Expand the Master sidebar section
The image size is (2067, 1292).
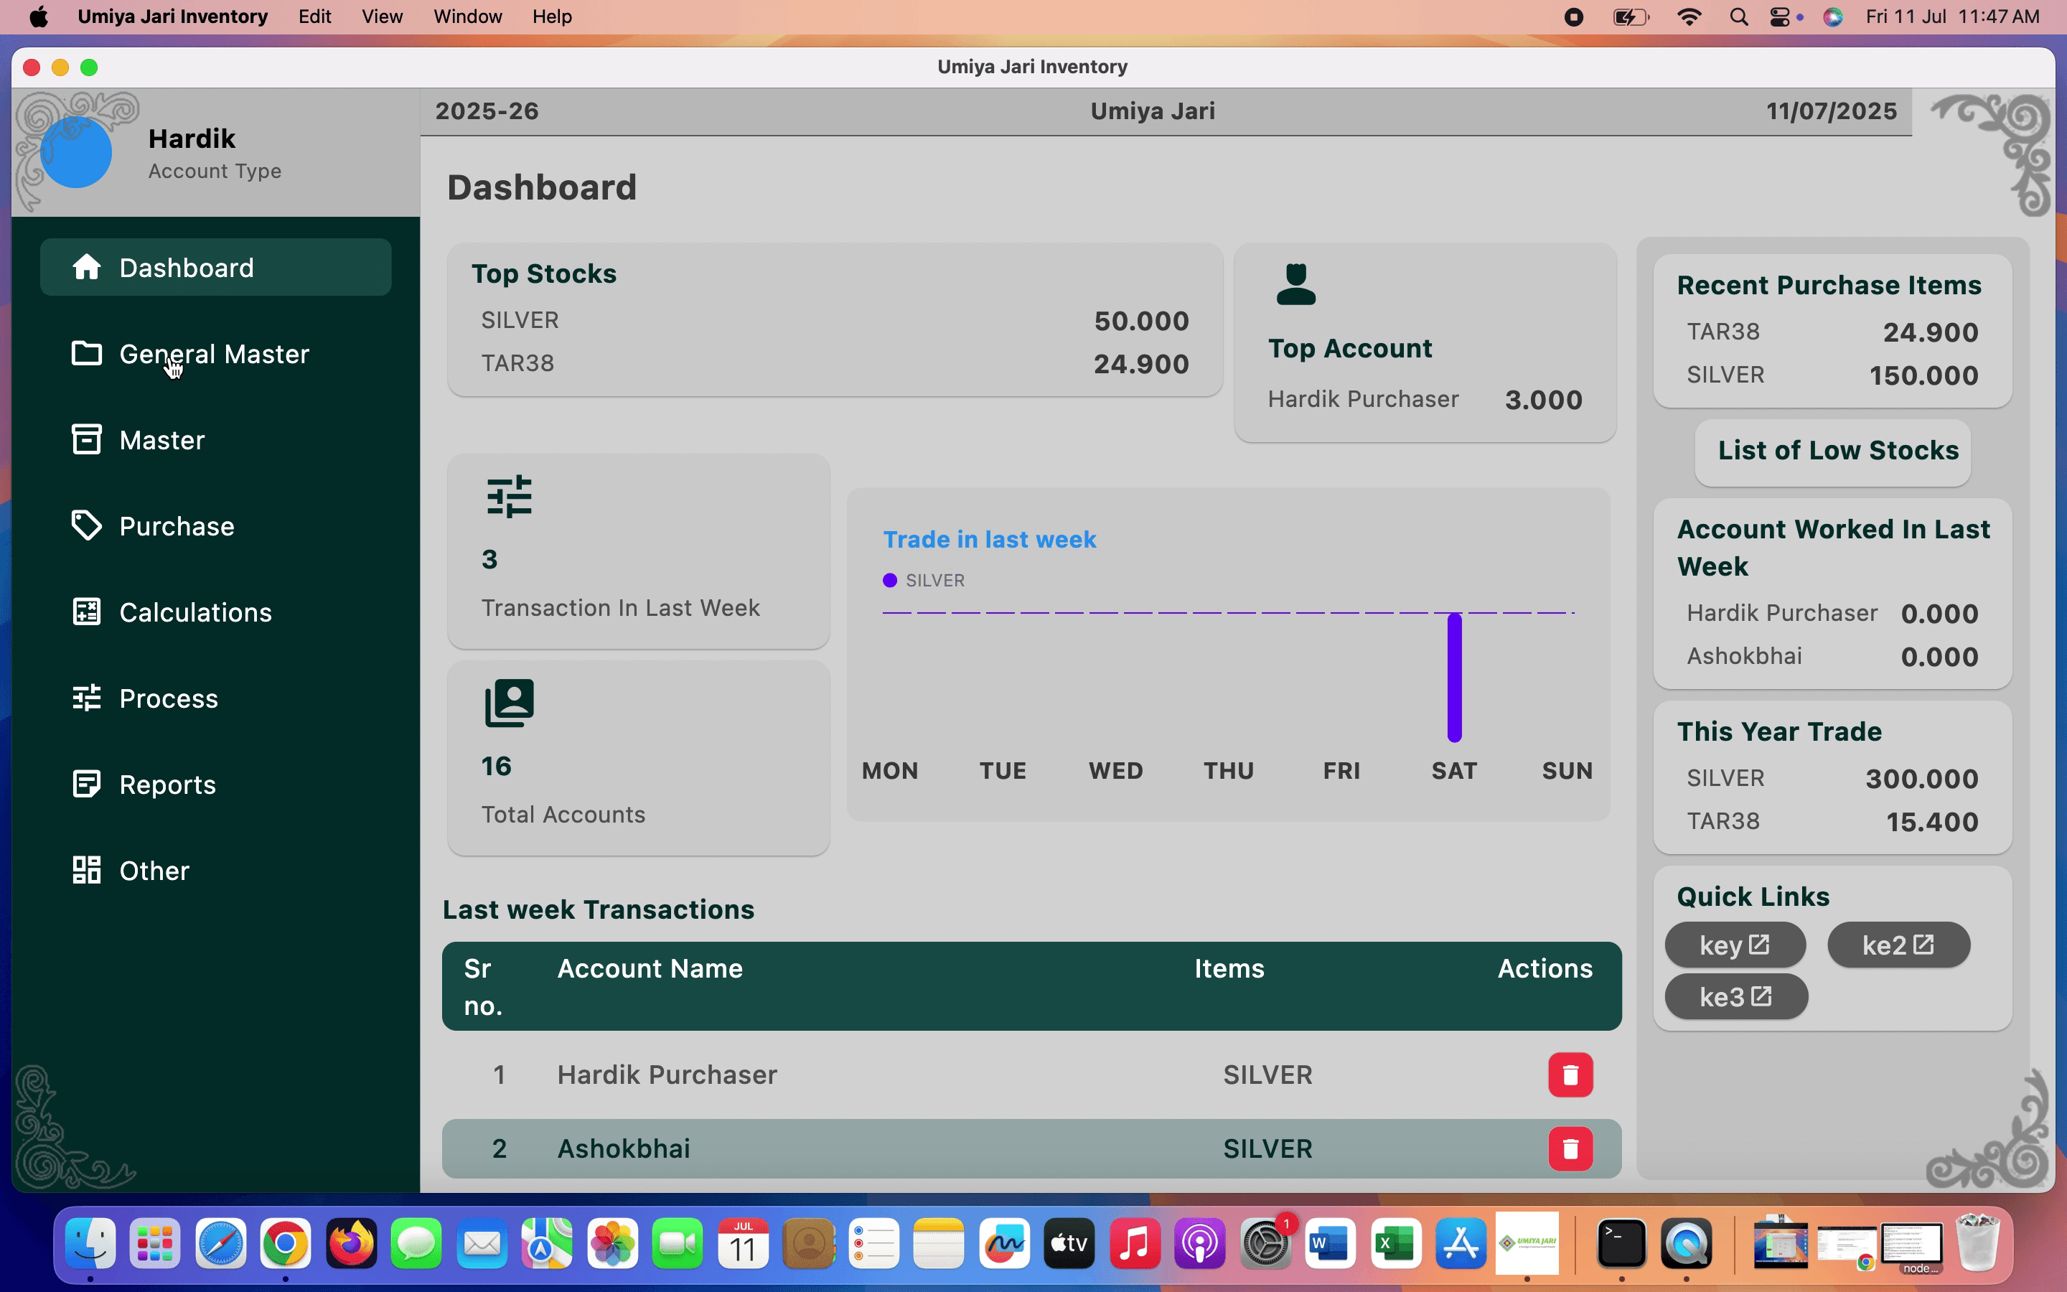(162, 440)
